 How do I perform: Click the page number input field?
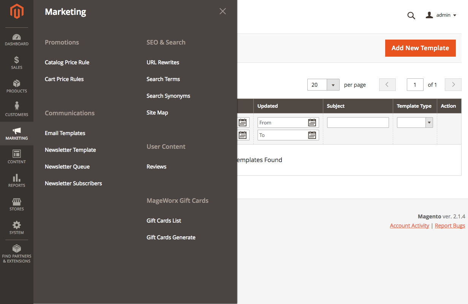pos(415,84)
